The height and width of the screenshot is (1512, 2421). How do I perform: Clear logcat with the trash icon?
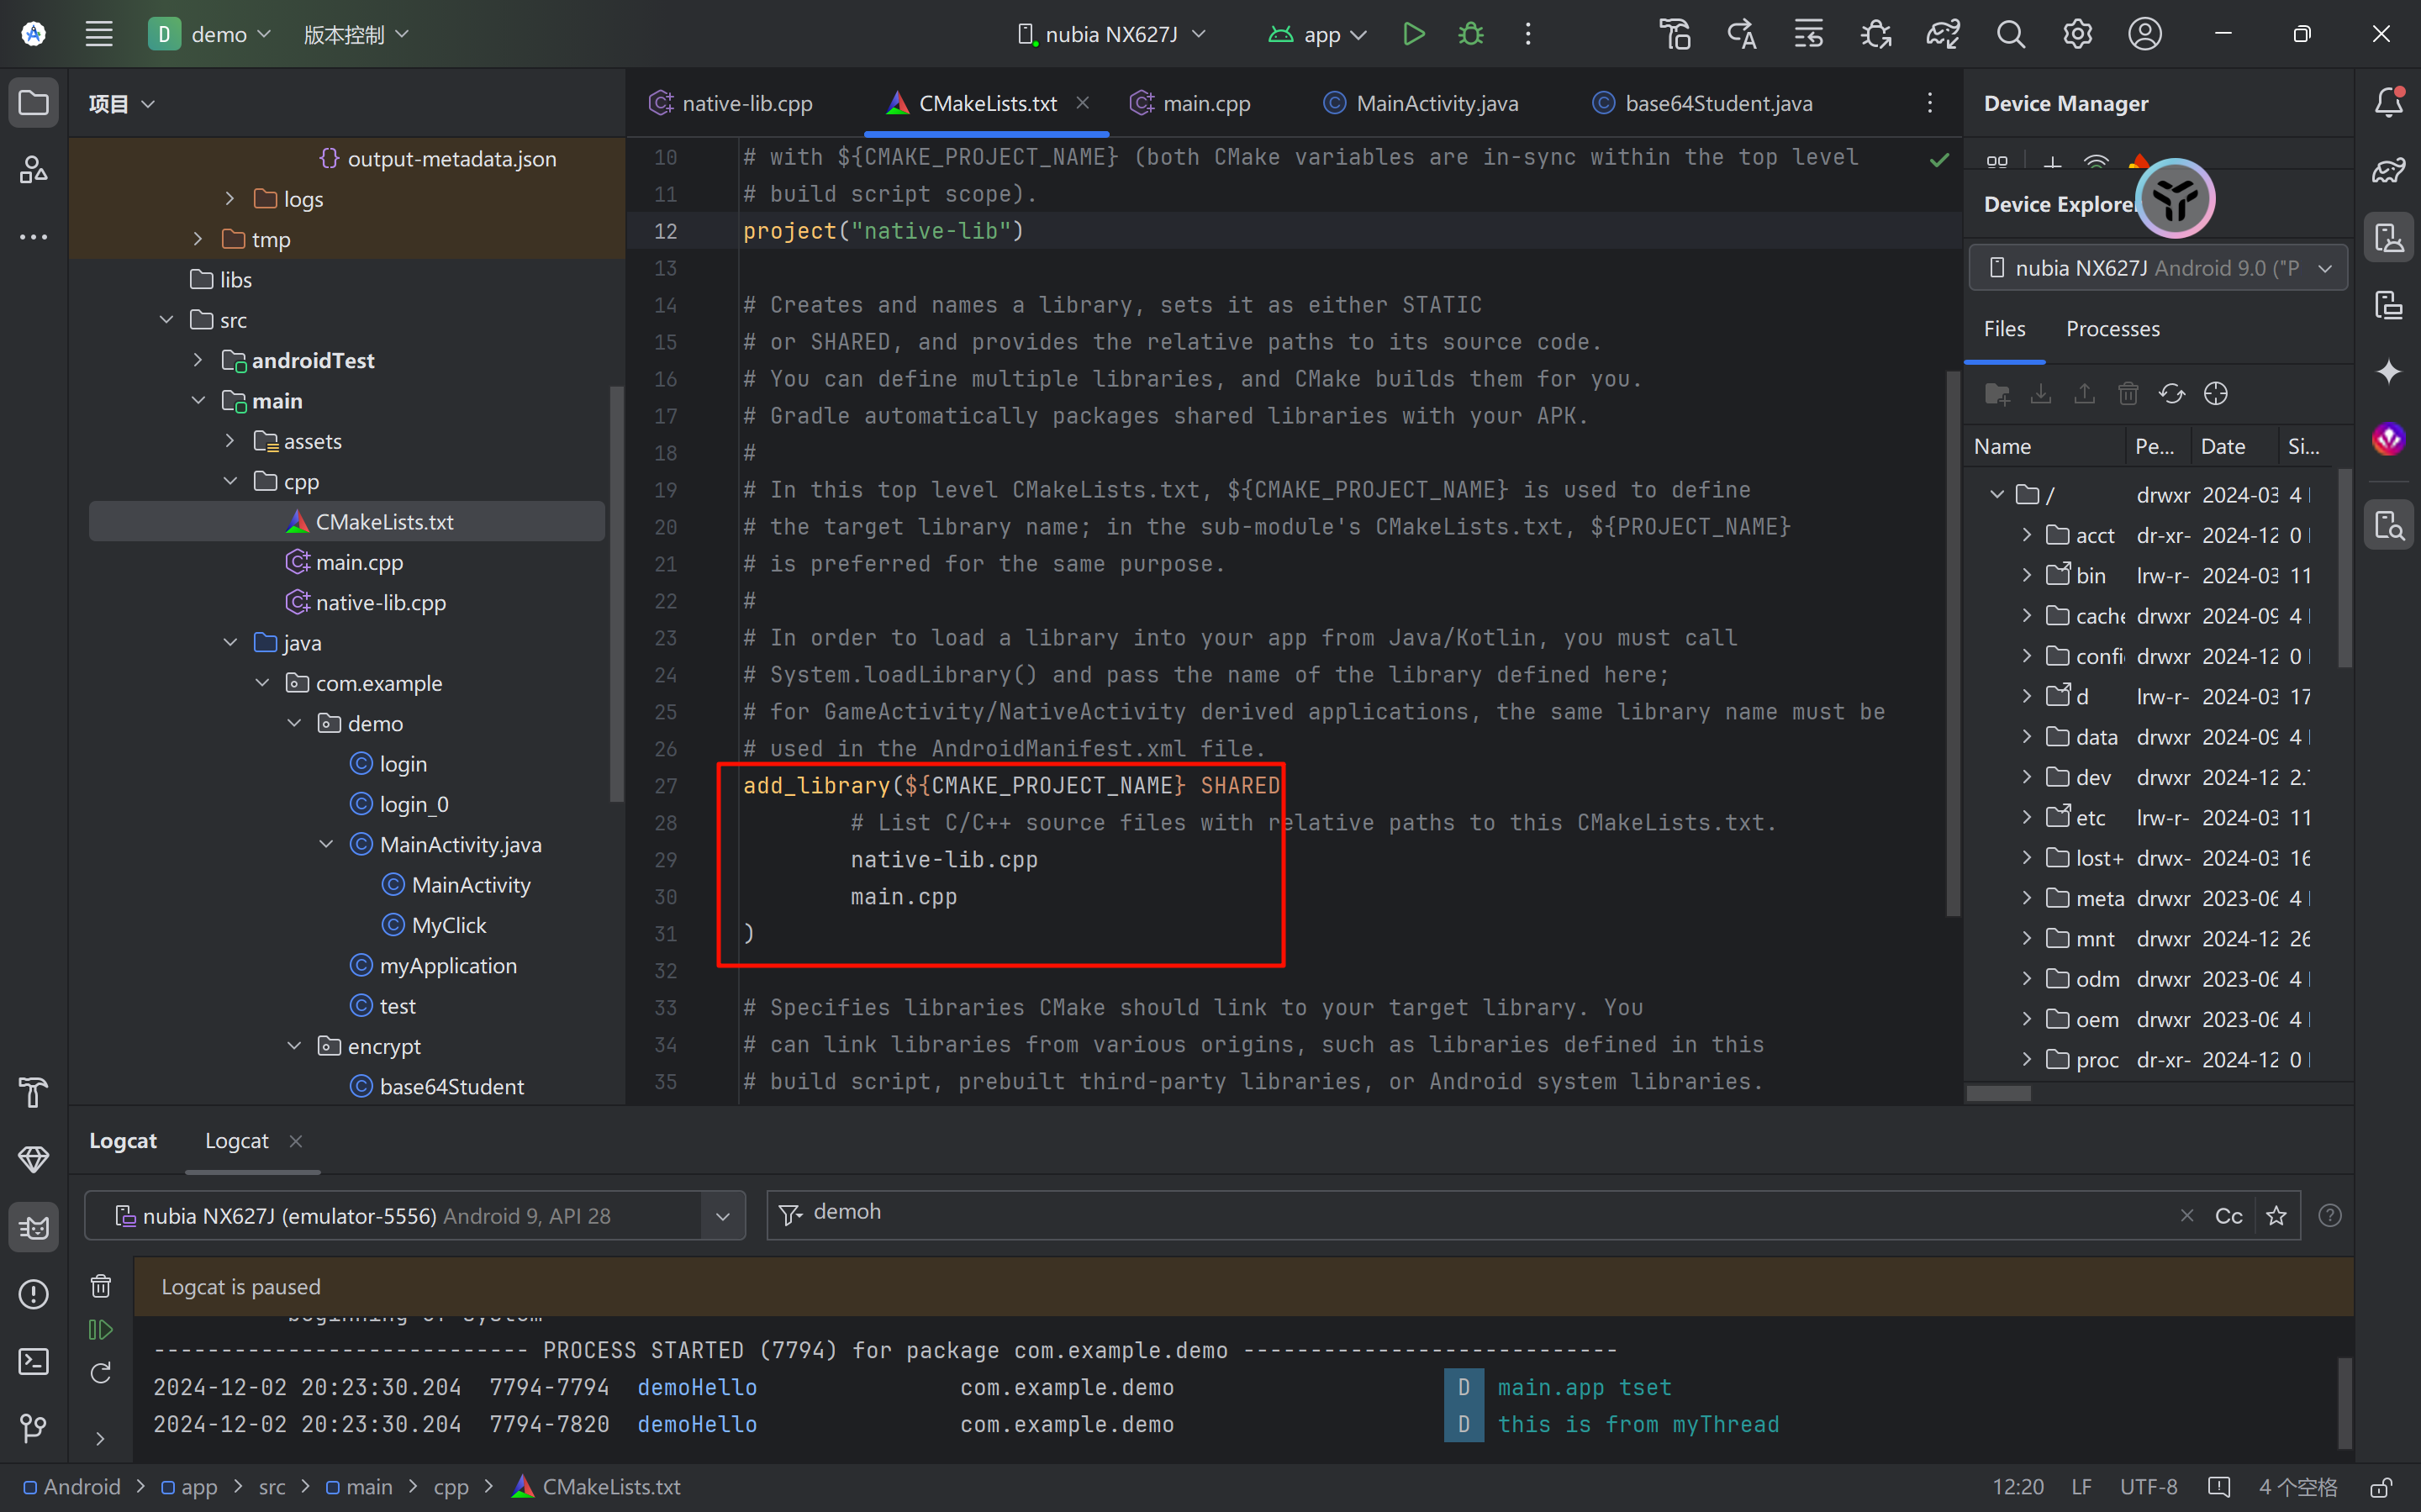point(101,1286)
